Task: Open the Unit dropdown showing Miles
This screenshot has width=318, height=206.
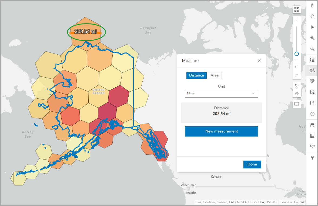Action: click(221, 93)
